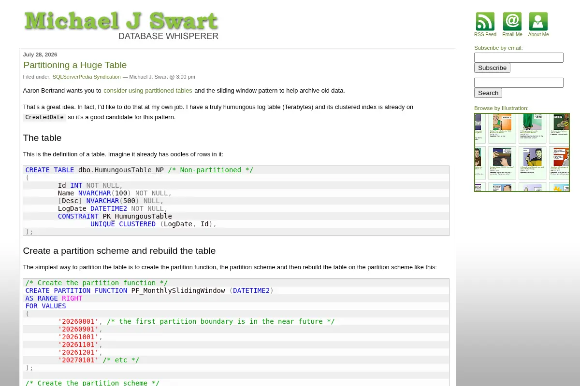
Task: Click 'AS RANGE RIGHT' code line
Action: coord(54,298)
